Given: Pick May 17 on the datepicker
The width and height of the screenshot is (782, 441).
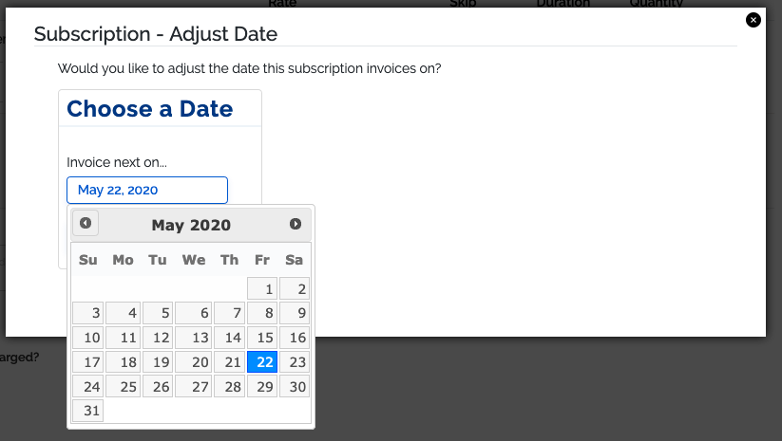Looking at the screenshot, I should coord(87,362).
